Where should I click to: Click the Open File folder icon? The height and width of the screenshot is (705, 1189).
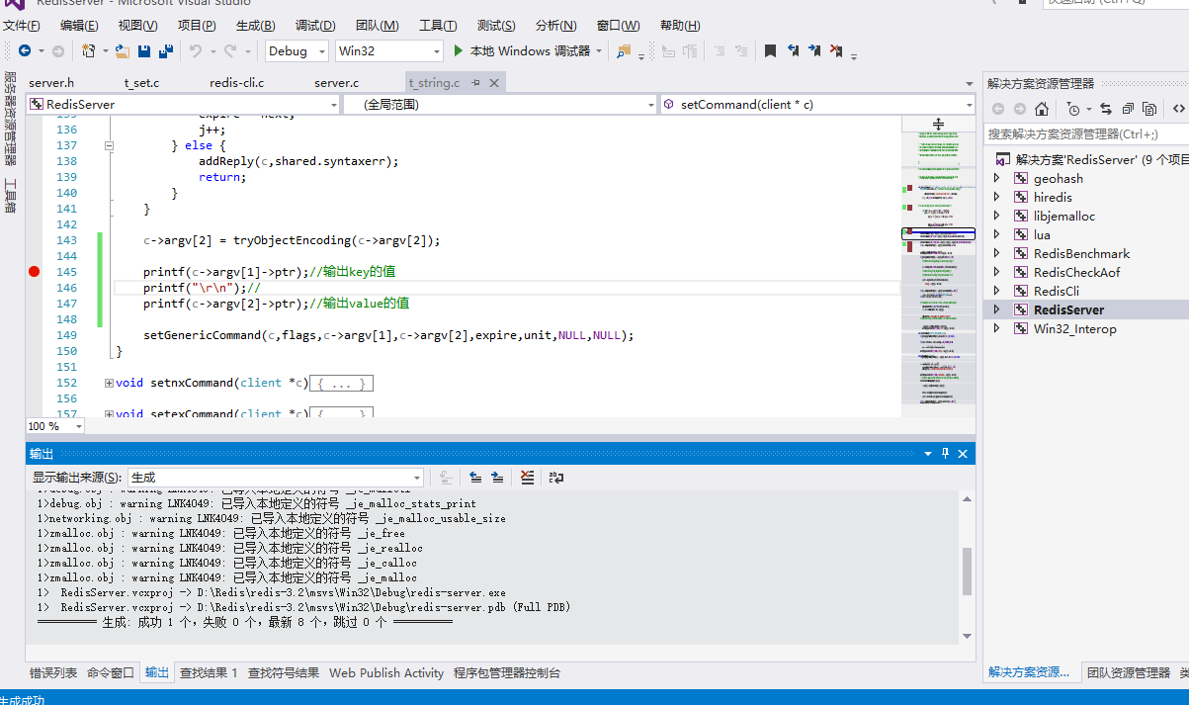[x=123, y=50]
